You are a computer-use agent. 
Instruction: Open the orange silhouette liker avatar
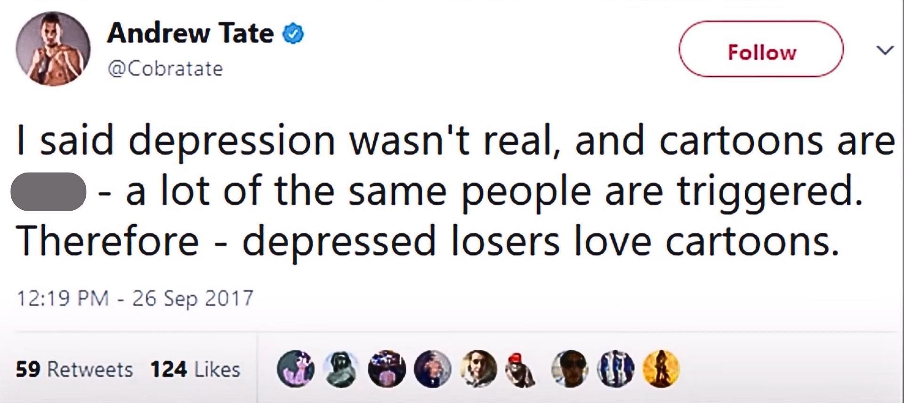pos(662,369)
